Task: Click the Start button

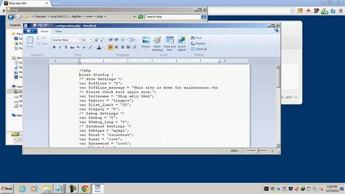Action: (7, 189)
